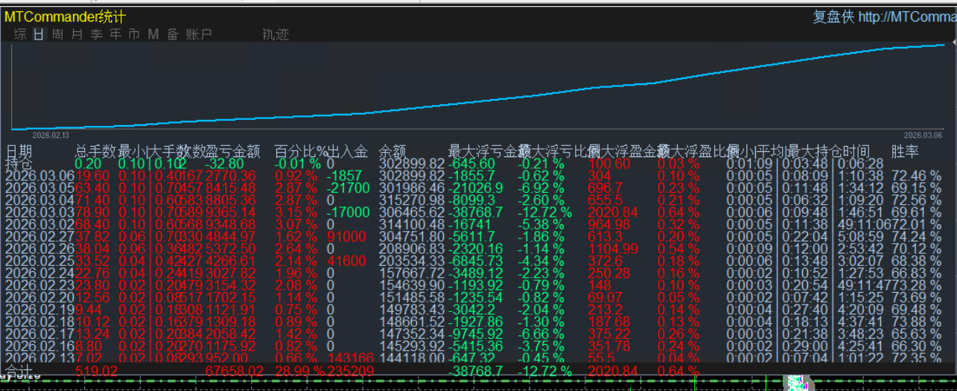Click deposit value 41600
Image resolution: width=957 pixels, height=391 pixels.
tap(346, 260)
